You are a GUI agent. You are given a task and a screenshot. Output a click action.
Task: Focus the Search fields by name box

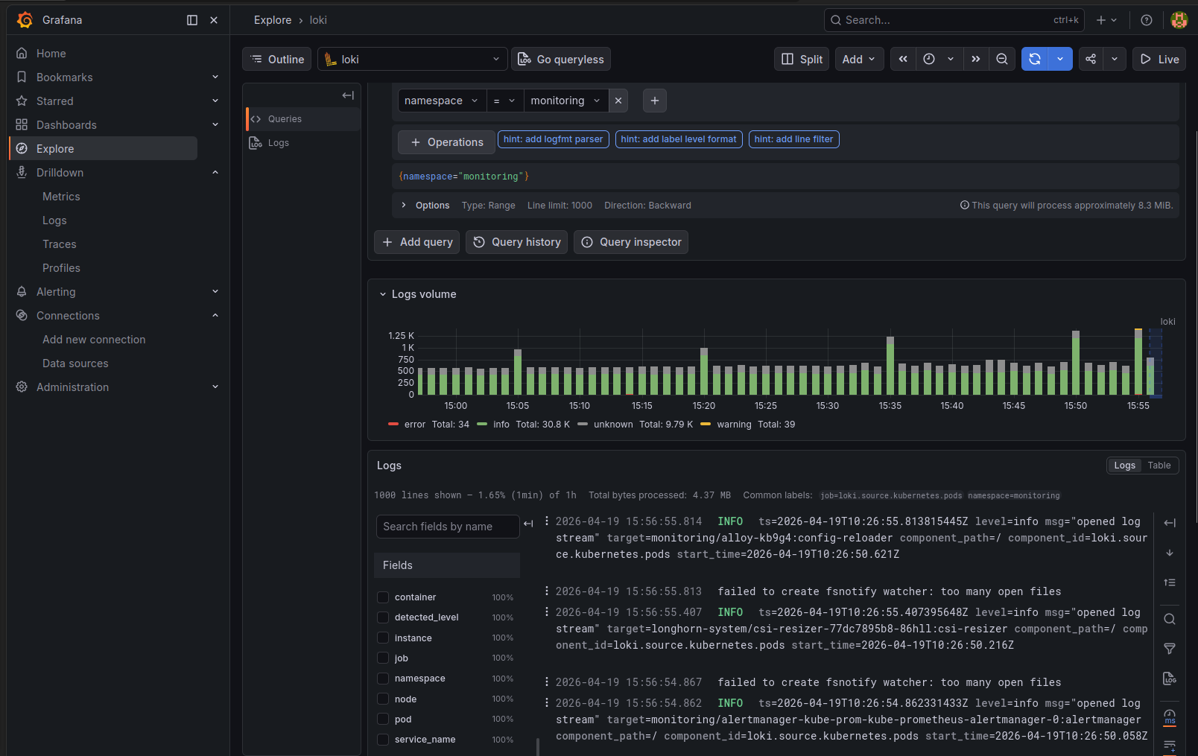448,527
